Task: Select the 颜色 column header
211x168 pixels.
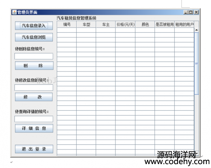Action: pyautogui.click(x=145, y=25)
